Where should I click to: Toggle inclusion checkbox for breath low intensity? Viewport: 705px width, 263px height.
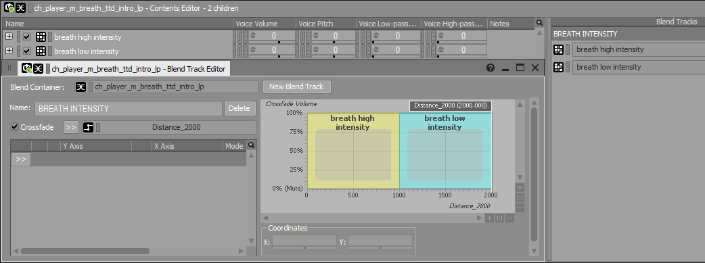27,51
